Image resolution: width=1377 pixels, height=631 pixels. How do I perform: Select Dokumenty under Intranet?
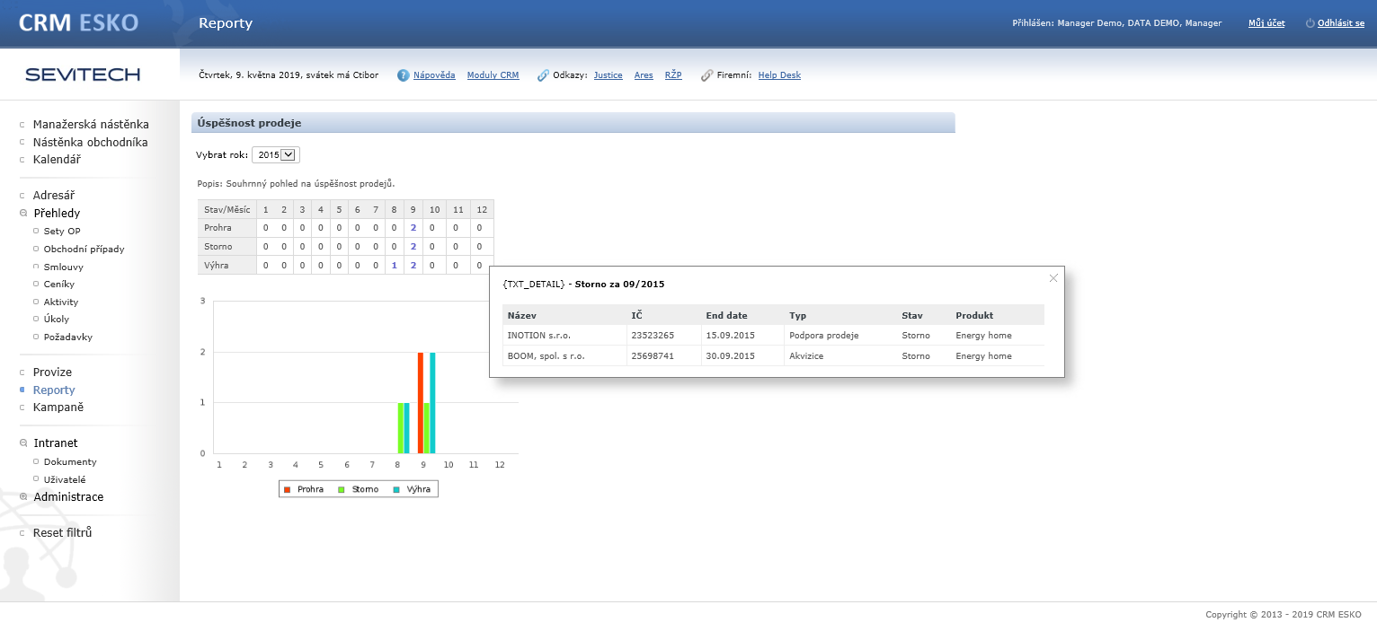click(70, 462)
